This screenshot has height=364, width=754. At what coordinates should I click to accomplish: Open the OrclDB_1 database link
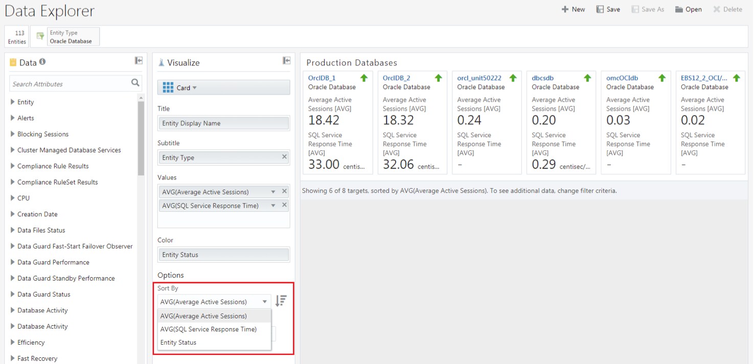click(322, 78)
